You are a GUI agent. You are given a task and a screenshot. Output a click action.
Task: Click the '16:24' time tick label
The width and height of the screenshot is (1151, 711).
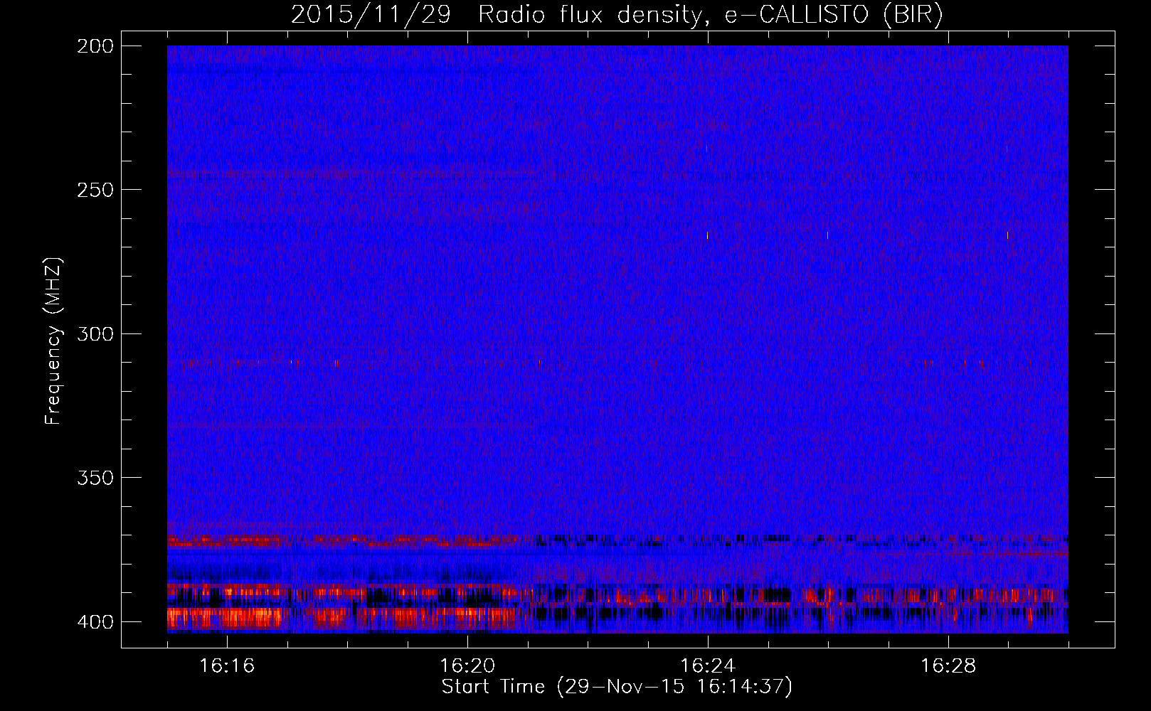pos(708,666)
